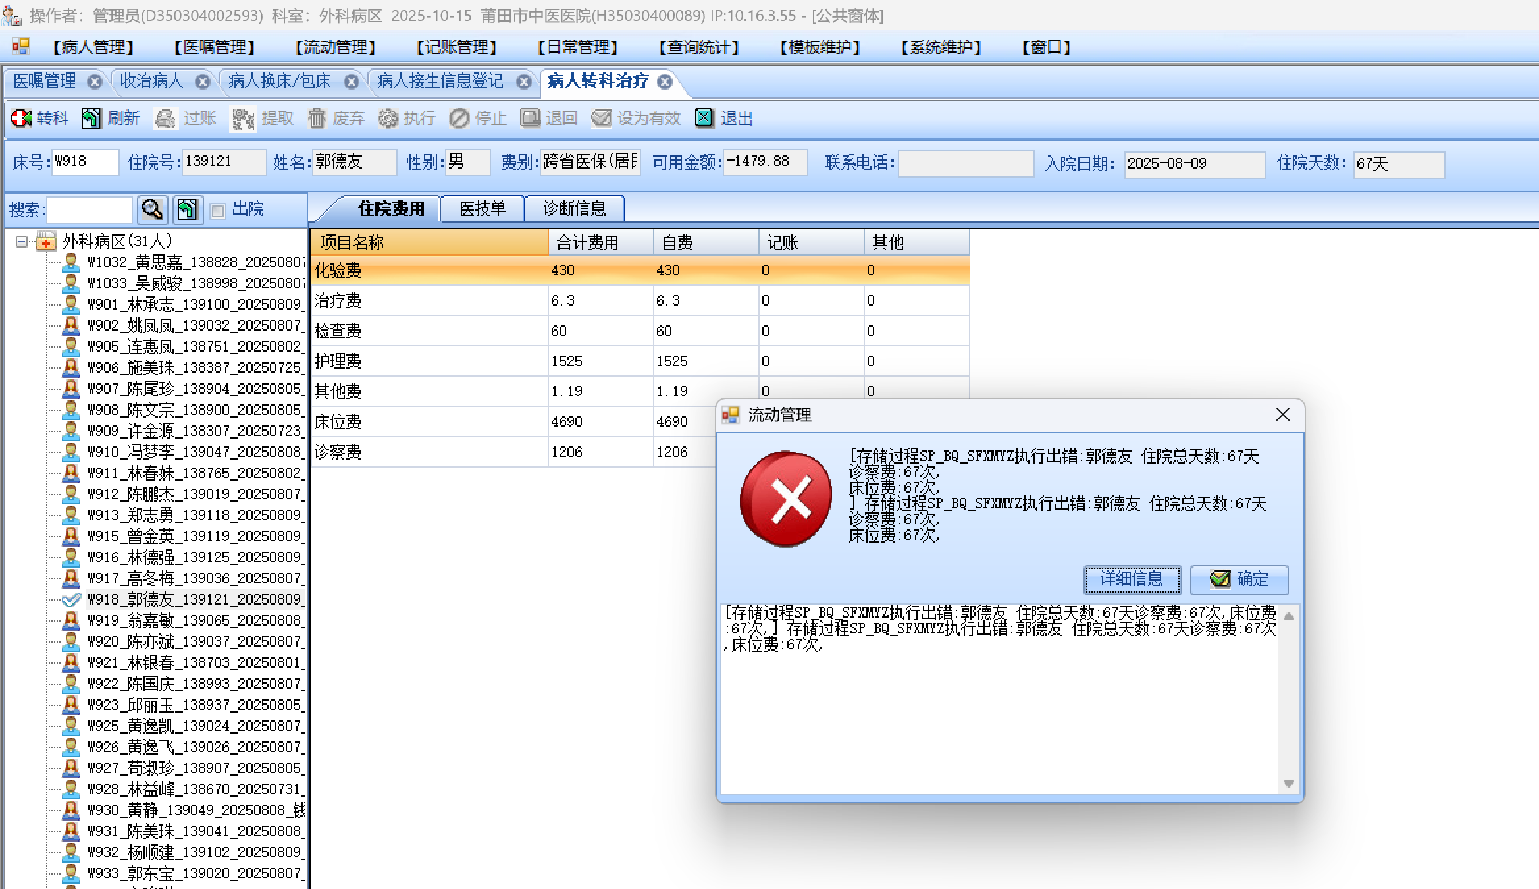The width and height of the screenshot is (1539, 889).
Task: Click the 确定 button in error dialog
Action: click(1239, 579)
